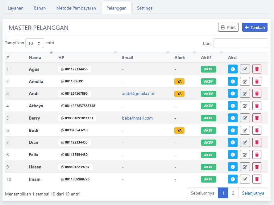
Task: Sort table by the Nama column header
Action: pyautogui.click(x=35, y=57)
